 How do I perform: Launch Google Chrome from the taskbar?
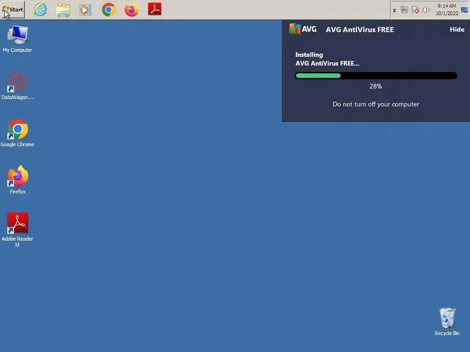[x=109, y=10]
